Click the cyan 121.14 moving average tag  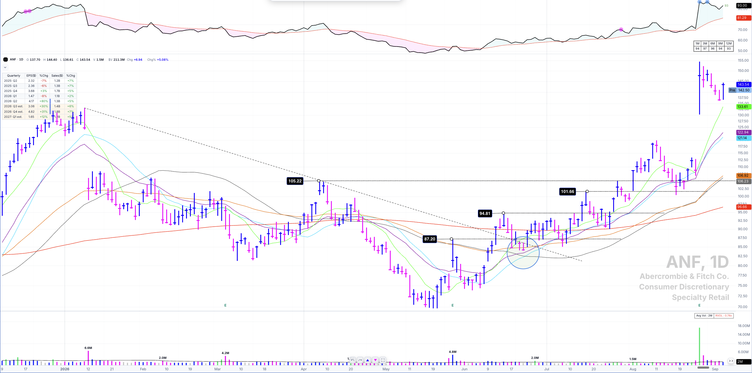743,138
